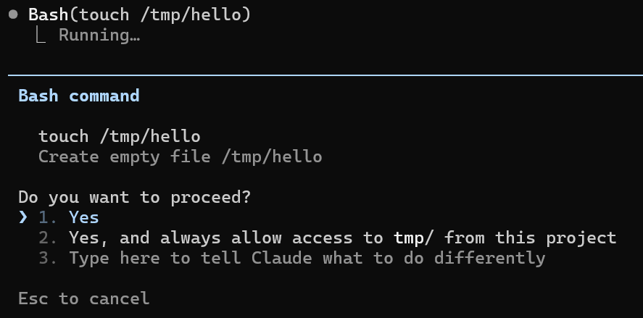
Task: Click the number "2." option marker
Action: (49, 238)
